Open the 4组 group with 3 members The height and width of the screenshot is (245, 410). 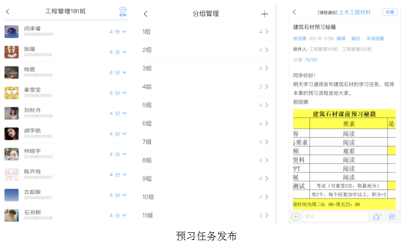205,87
